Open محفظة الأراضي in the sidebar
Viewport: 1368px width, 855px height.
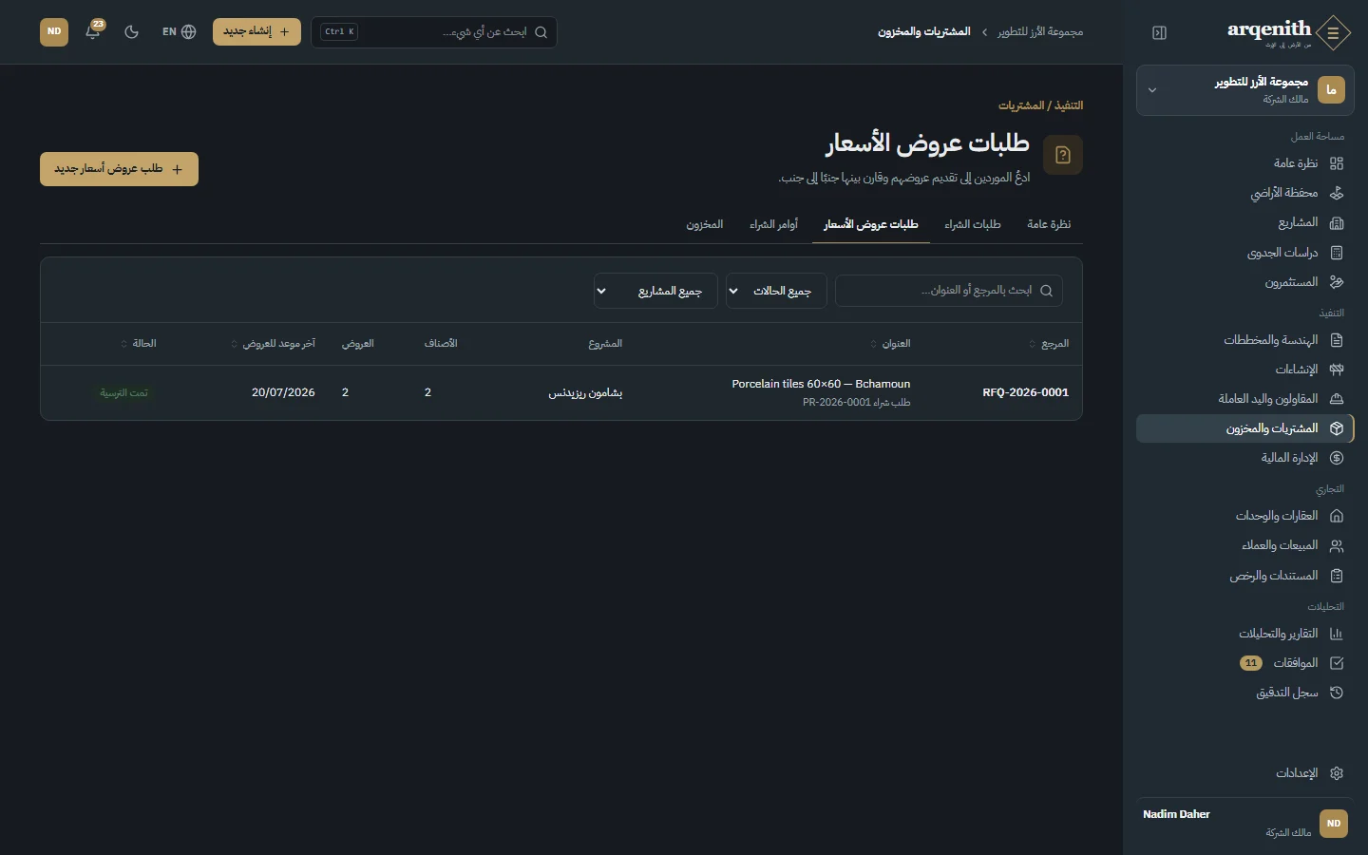pos(1244,193)
